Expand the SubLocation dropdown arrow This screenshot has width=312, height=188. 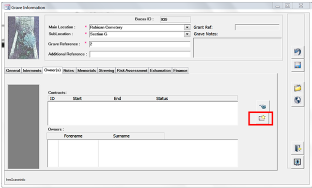[x=187, y=34]
